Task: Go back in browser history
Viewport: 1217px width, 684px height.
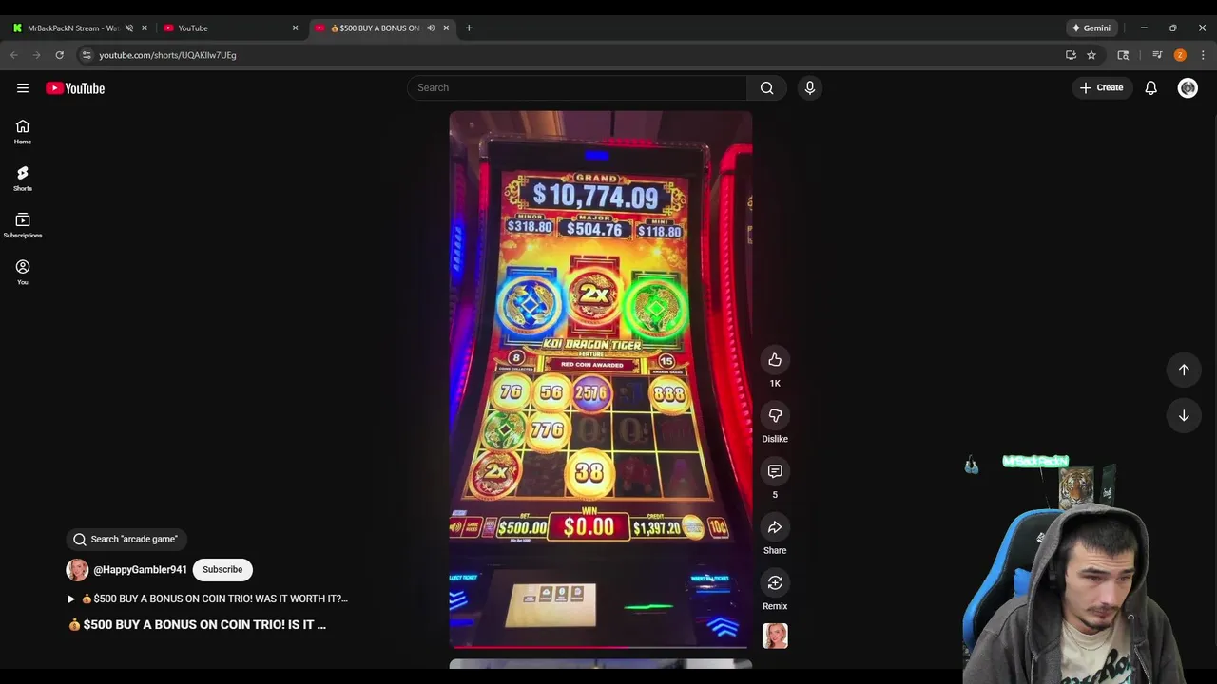Action: (x=14, y=55)
